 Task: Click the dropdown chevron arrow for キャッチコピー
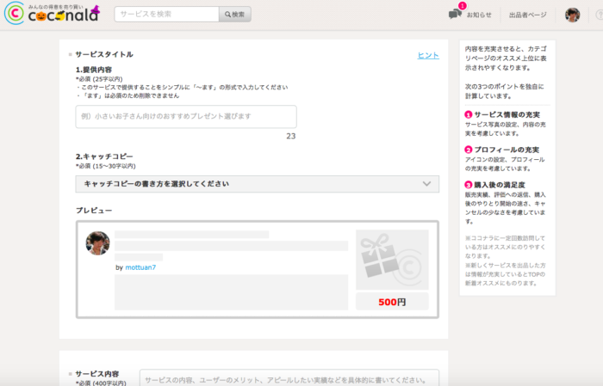[426, 184]
